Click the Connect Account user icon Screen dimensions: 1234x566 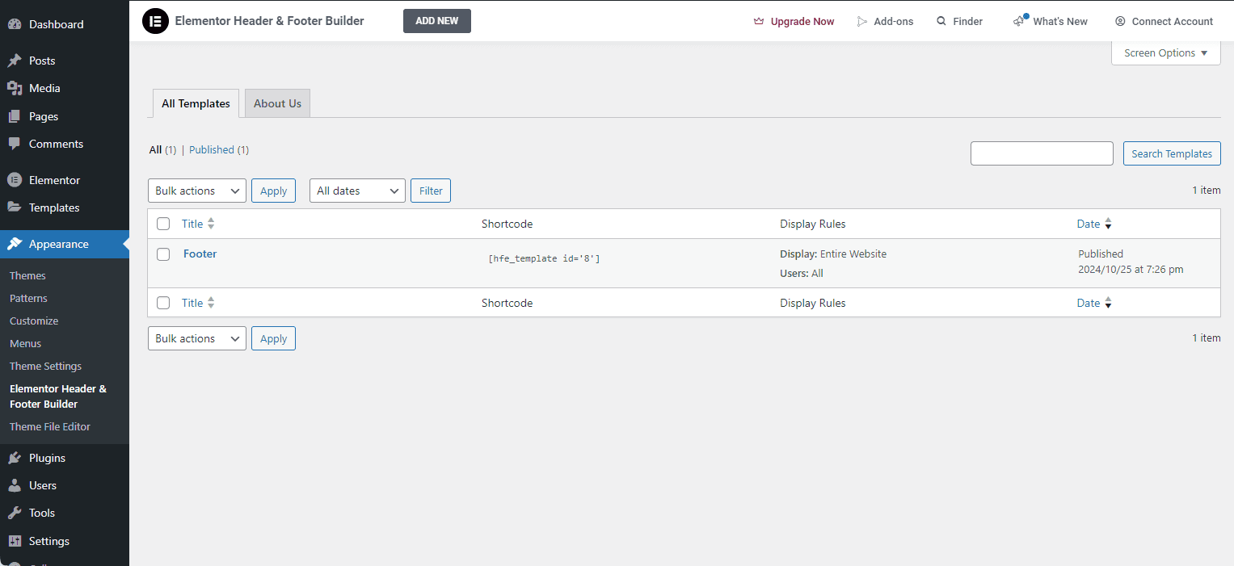[1120, 22]
